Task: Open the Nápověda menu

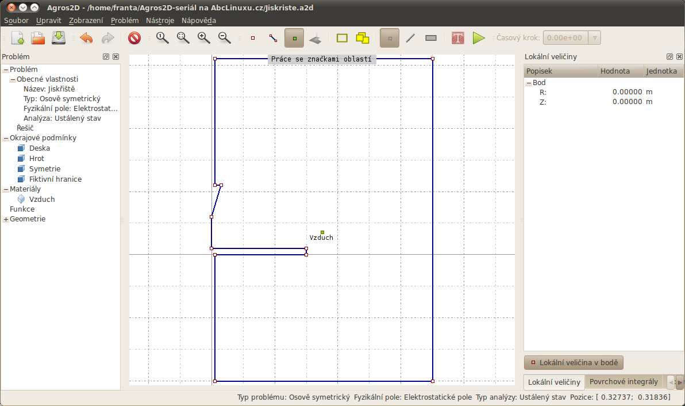Action: (x=199, y=21)
